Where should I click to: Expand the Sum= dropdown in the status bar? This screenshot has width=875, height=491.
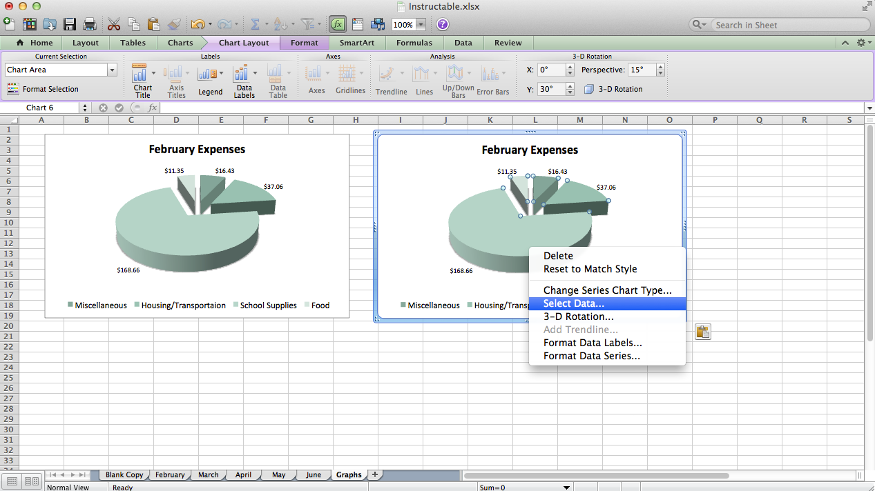click(x=568, y=487)
